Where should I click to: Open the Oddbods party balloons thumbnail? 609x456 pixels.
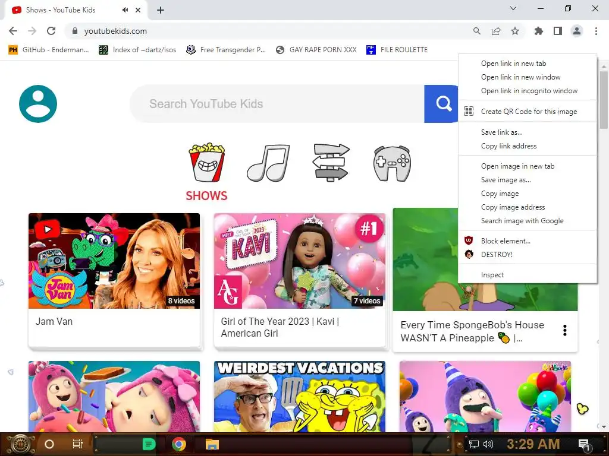coord(485,396)
